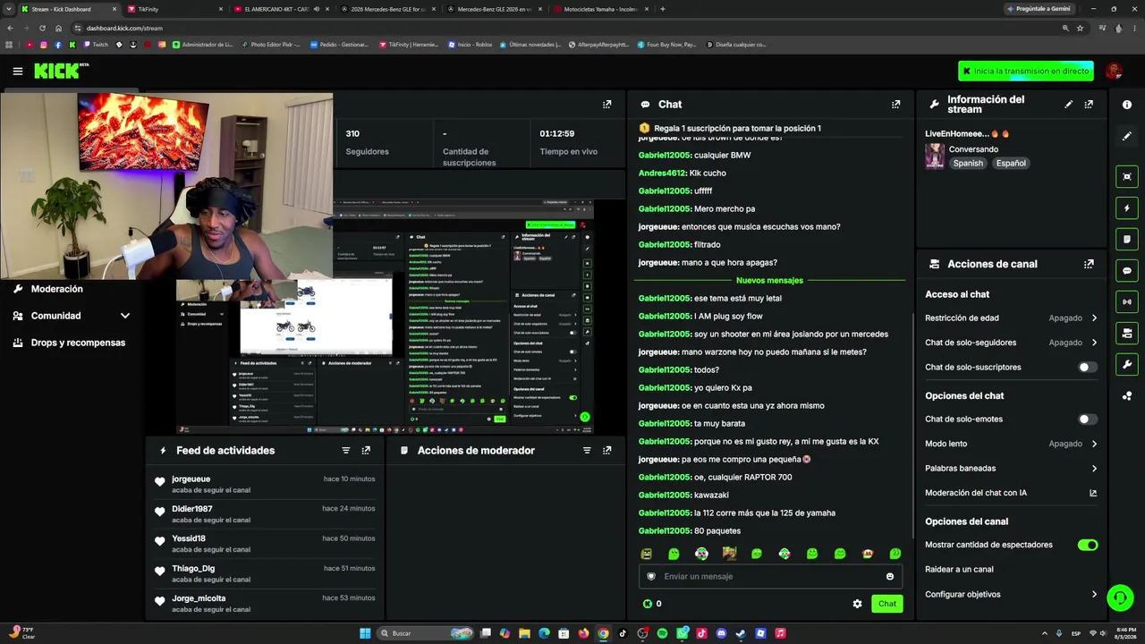Toggle the lightning activity feed widget icon

tap(1127, 208)
